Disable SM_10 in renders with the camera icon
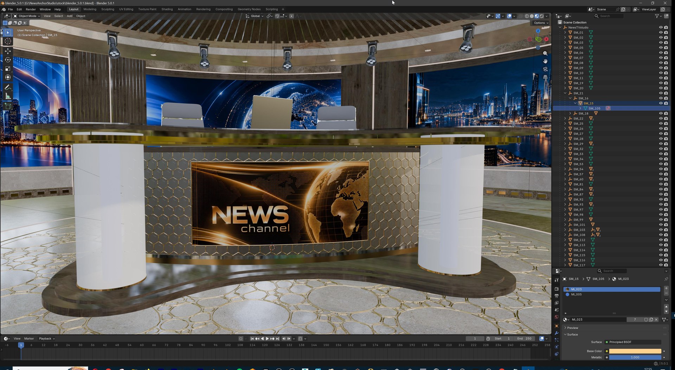Screen dimensions: 675x370 [666, 73]
